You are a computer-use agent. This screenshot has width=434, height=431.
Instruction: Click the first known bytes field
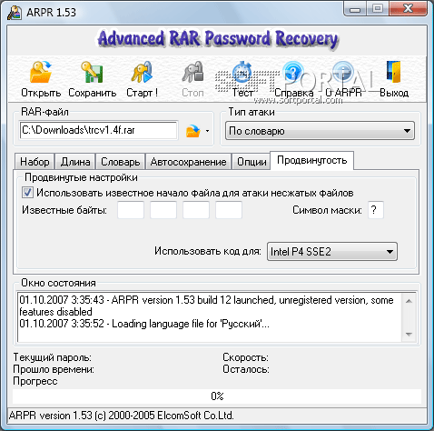click(x=131, y=210)
